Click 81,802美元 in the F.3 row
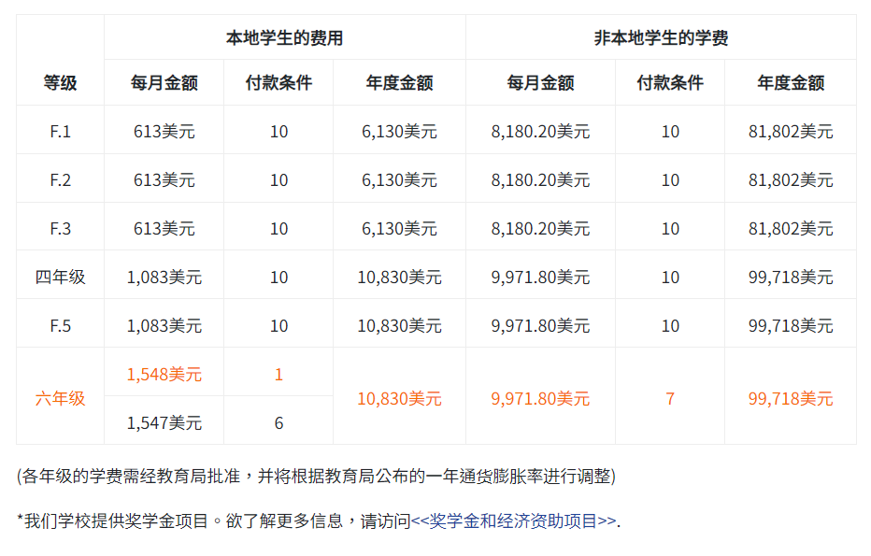The height and width of the screenshot is (556, 871). [791, 228]
